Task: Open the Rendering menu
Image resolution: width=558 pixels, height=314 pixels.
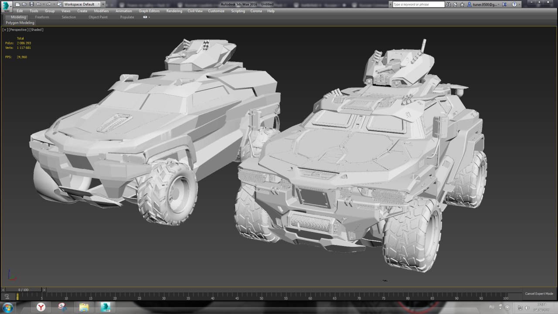Action: coord(174,11)
